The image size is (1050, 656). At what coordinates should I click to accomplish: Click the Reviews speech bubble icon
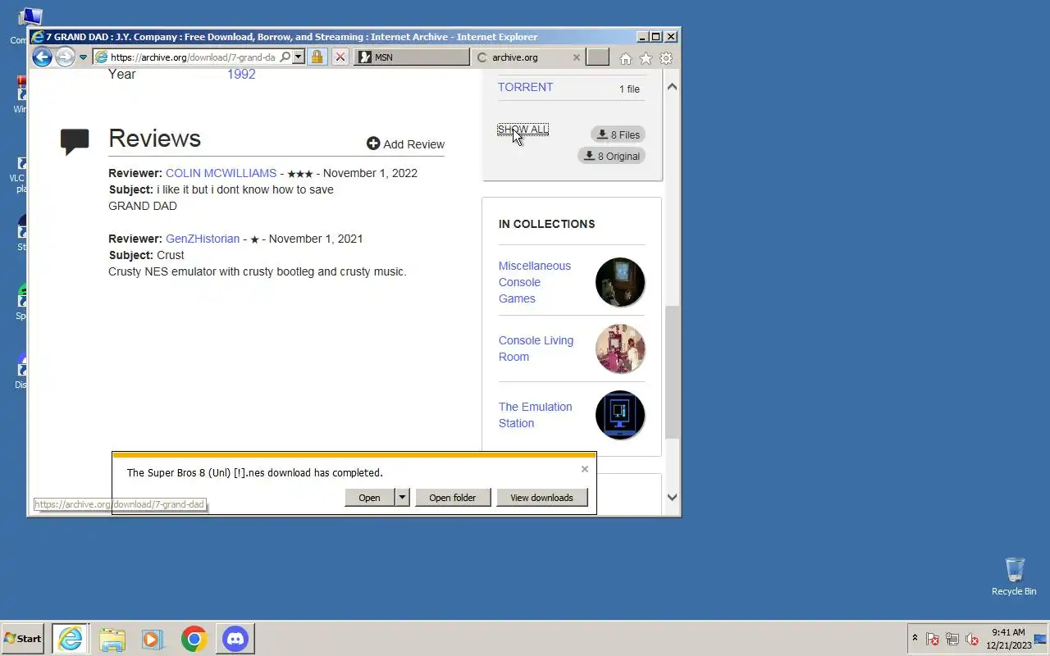tap(75, 142)
